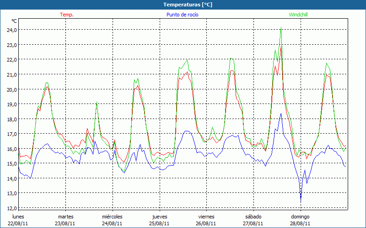
Task: Select the domingo day label
Action: coord(300,217)
